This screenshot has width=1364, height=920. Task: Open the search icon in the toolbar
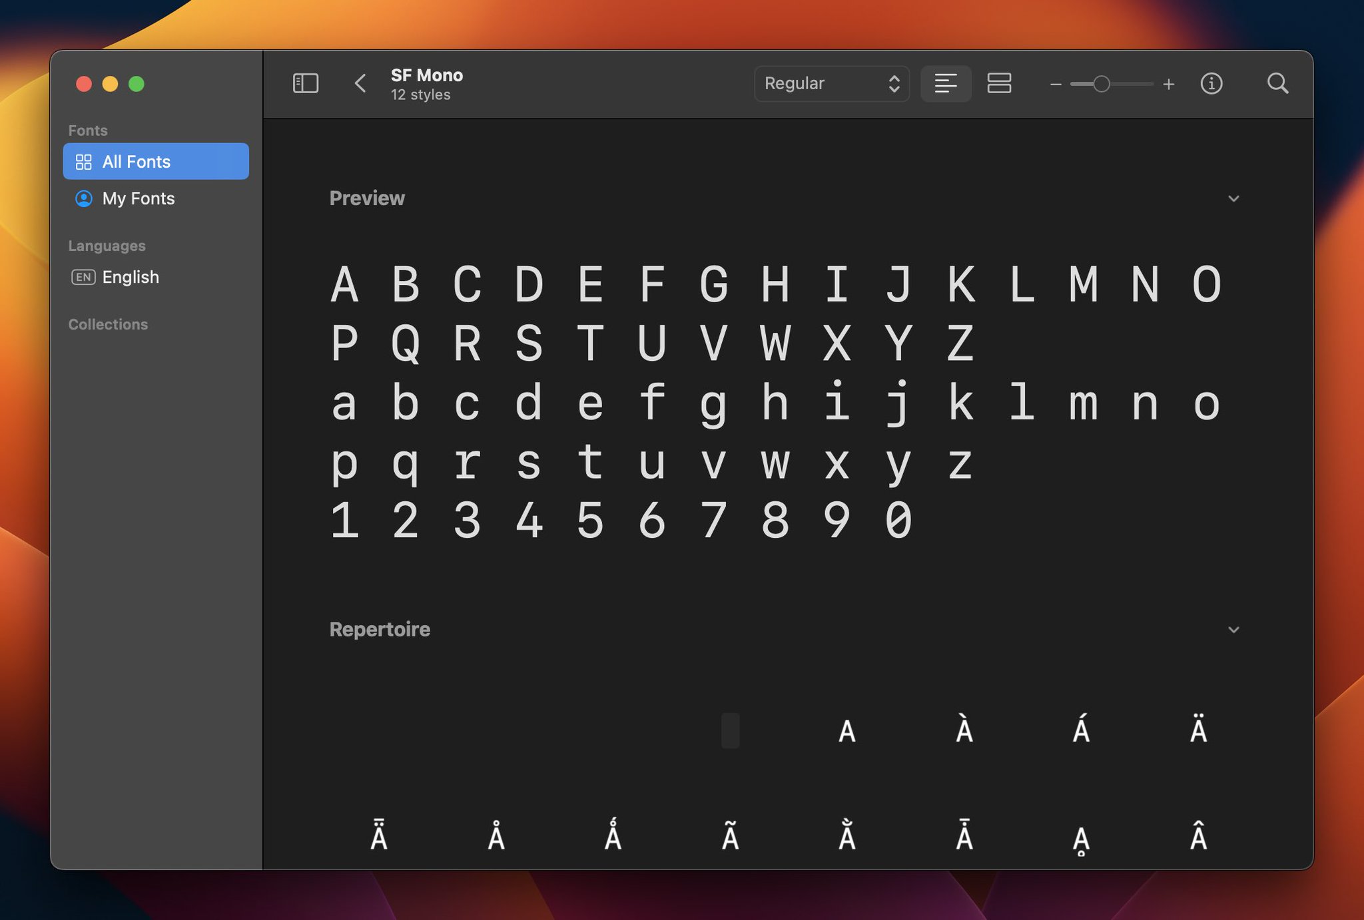click(x=1277, y=83)
